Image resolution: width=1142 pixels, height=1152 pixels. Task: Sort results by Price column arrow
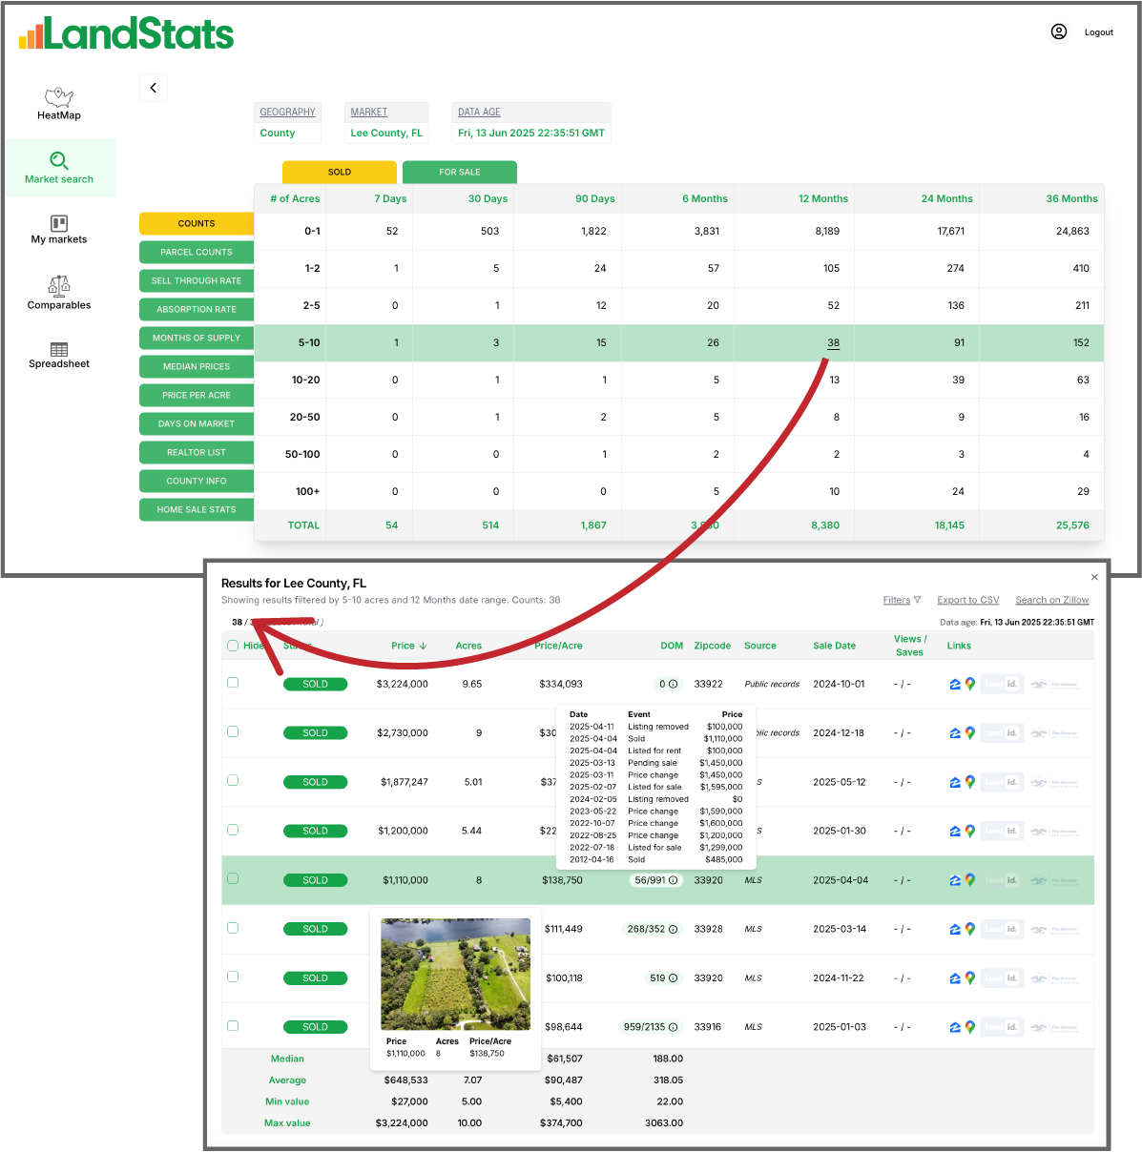(x=423, y=647)
